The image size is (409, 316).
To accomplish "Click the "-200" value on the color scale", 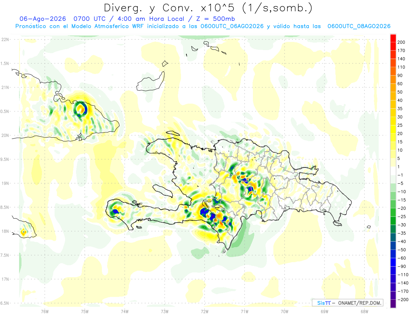I will pyautogui.click(x=404, y=300).
